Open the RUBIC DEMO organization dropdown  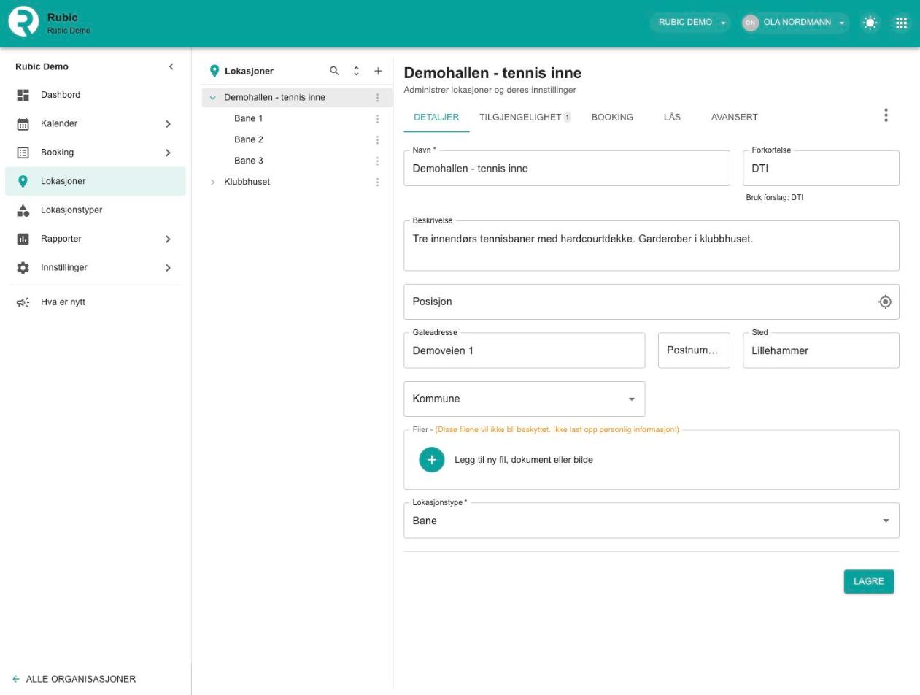click(x=691, y=23)
